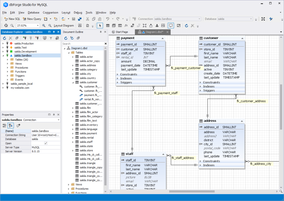Select sakila.inventory in Document Outline
Image resolution: width=284 pixels, height=201 pixels.
point(89,125)
